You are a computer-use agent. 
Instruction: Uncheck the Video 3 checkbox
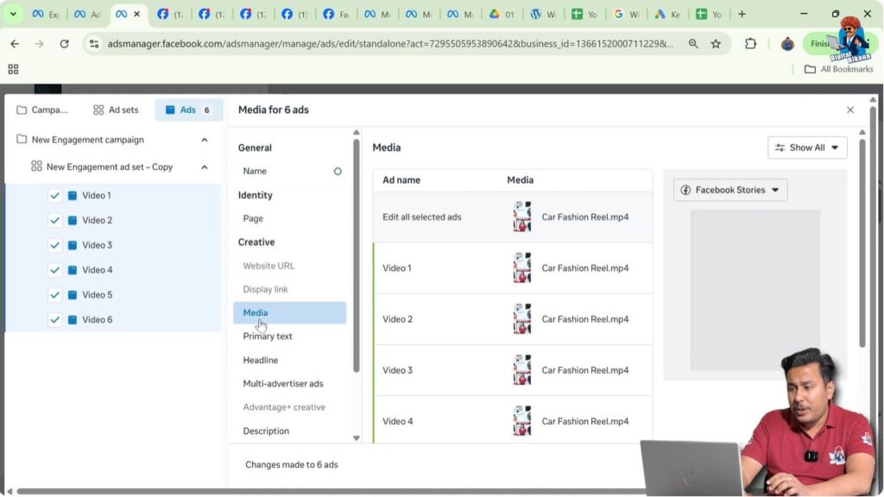tap(55, 245)
